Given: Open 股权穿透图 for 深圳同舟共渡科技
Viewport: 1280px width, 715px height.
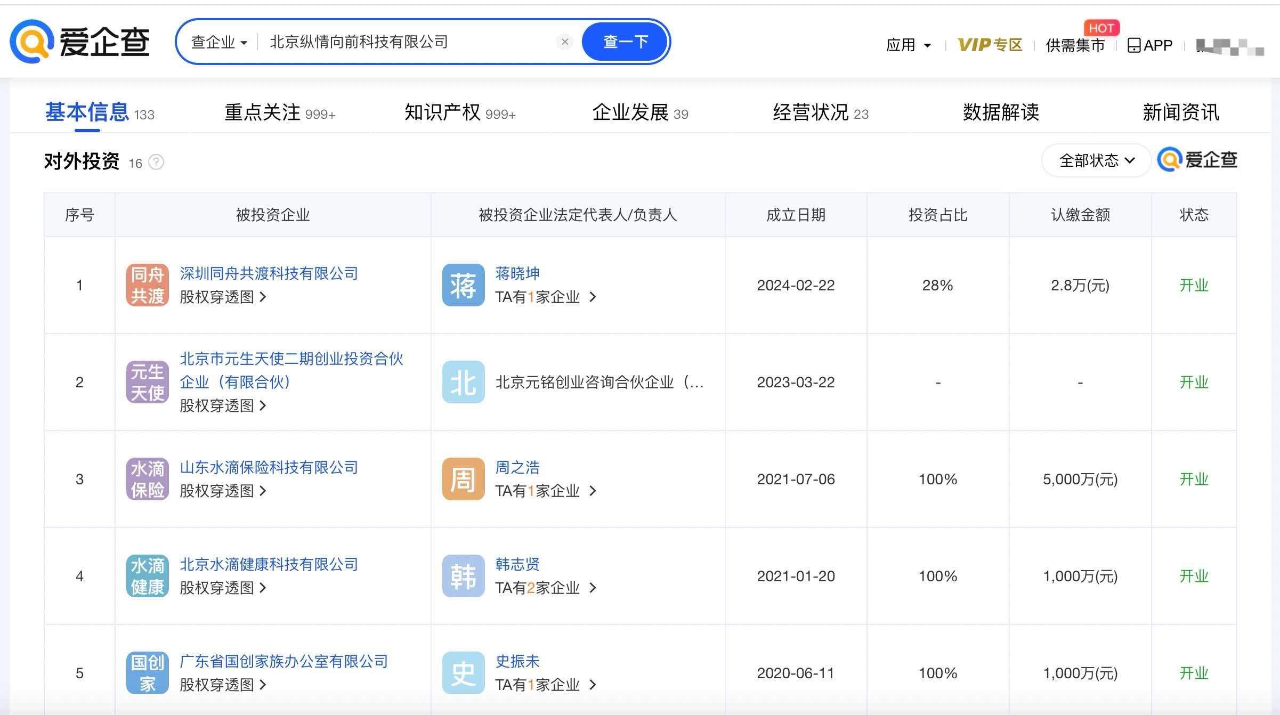Looking at the screenshot, I should pyautogui.click(x=223, y=297).
